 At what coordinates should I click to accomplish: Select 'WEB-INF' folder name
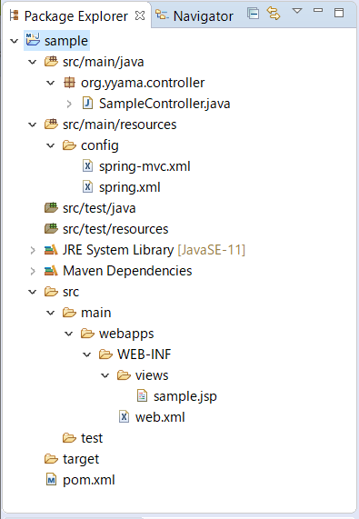tap(145, 354)
